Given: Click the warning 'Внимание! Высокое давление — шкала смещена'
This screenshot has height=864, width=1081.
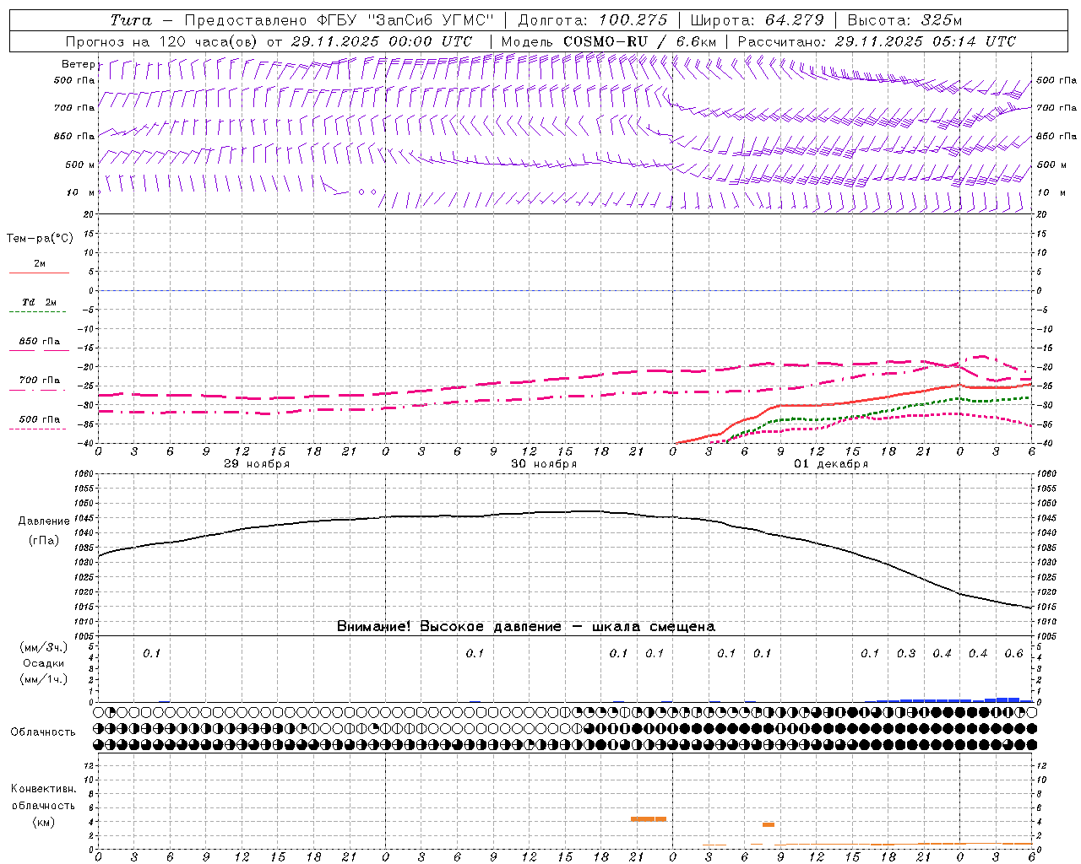Looking at the screenshot, I should tap(526, 627).
